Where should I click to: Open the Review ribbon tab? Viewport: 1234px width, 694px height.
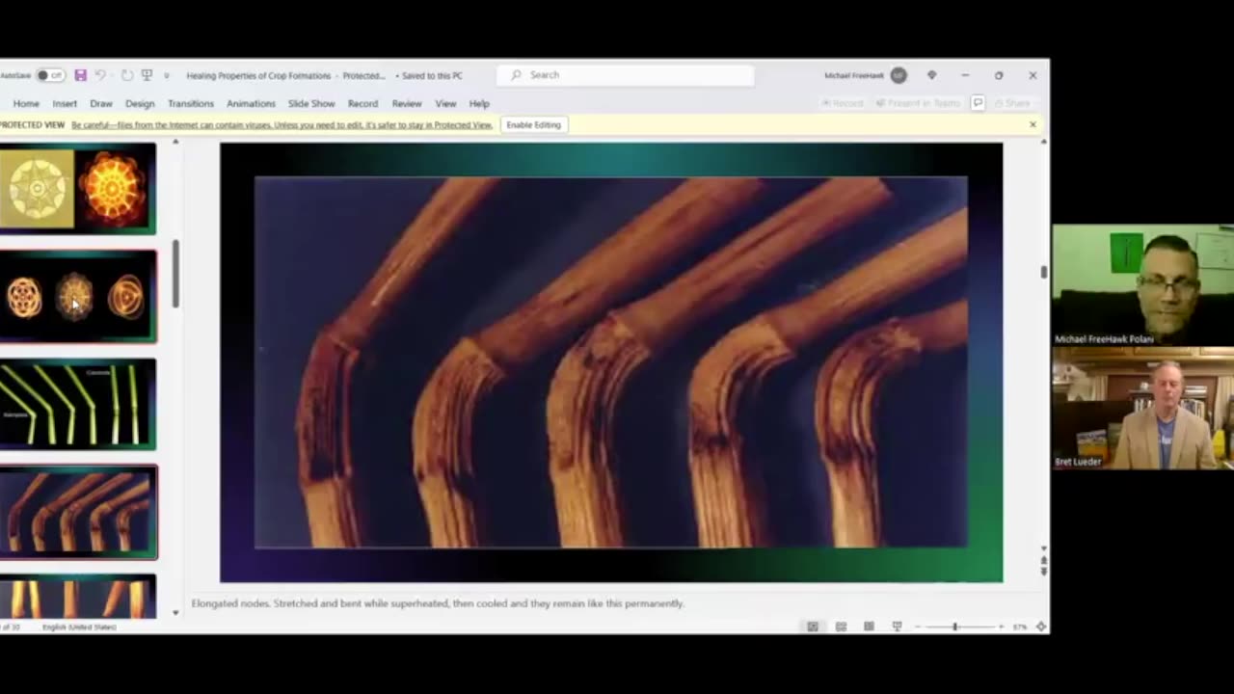[x=407, y=103]
